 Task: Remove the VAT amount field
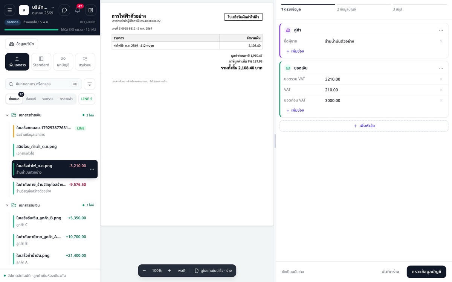tap(441, 90)
